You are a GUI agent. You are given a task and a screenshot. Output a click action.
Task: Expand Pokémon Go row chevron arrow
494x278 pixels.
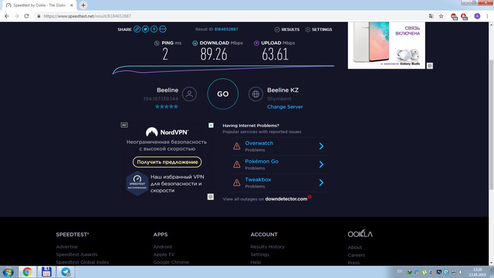click(321, 164)
